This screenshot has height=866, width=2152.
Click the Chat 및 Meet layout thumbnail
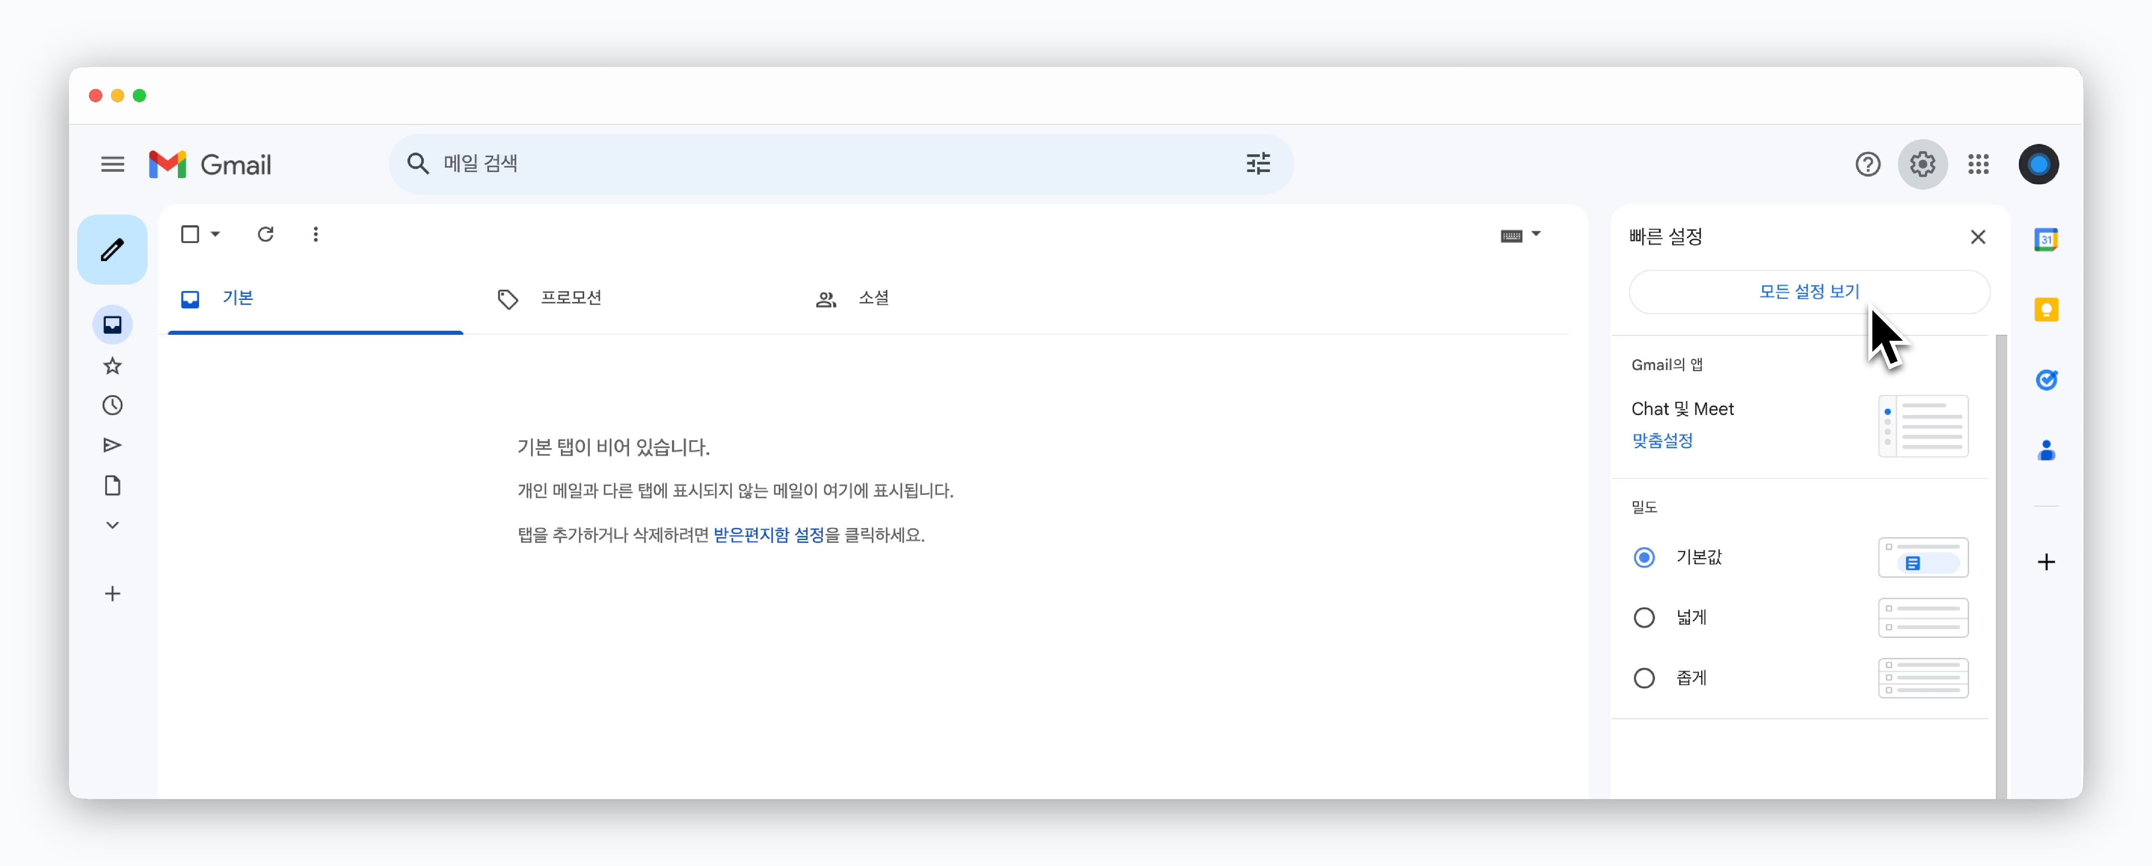click(1923, 426)
